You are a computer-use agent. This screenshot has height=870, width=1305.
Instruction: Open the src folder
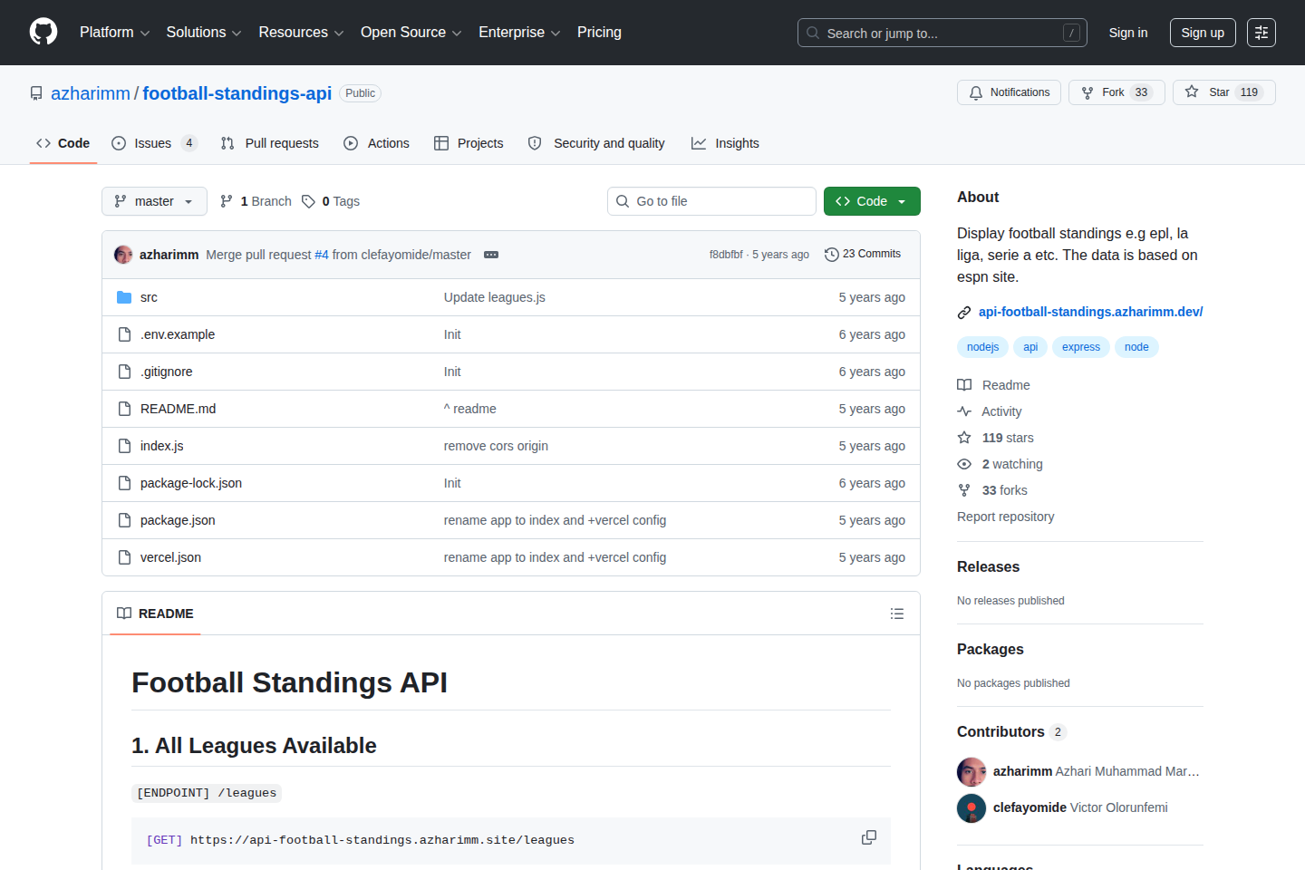pyautogui.click(x=149, y=297)
